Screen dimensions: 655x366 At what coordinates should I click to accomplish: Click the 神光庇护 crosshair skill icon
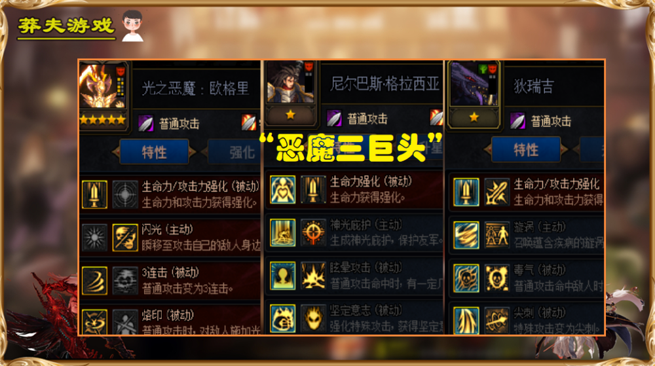313,233
